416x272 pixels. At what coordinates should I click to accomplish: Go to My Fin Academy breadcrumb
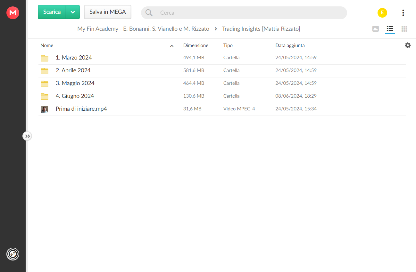point(143,29)
